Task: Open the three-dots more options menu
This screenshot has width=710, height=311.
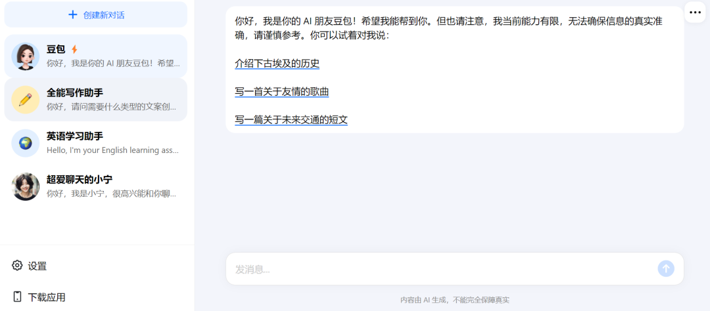Action: click(x=695, y=12)
